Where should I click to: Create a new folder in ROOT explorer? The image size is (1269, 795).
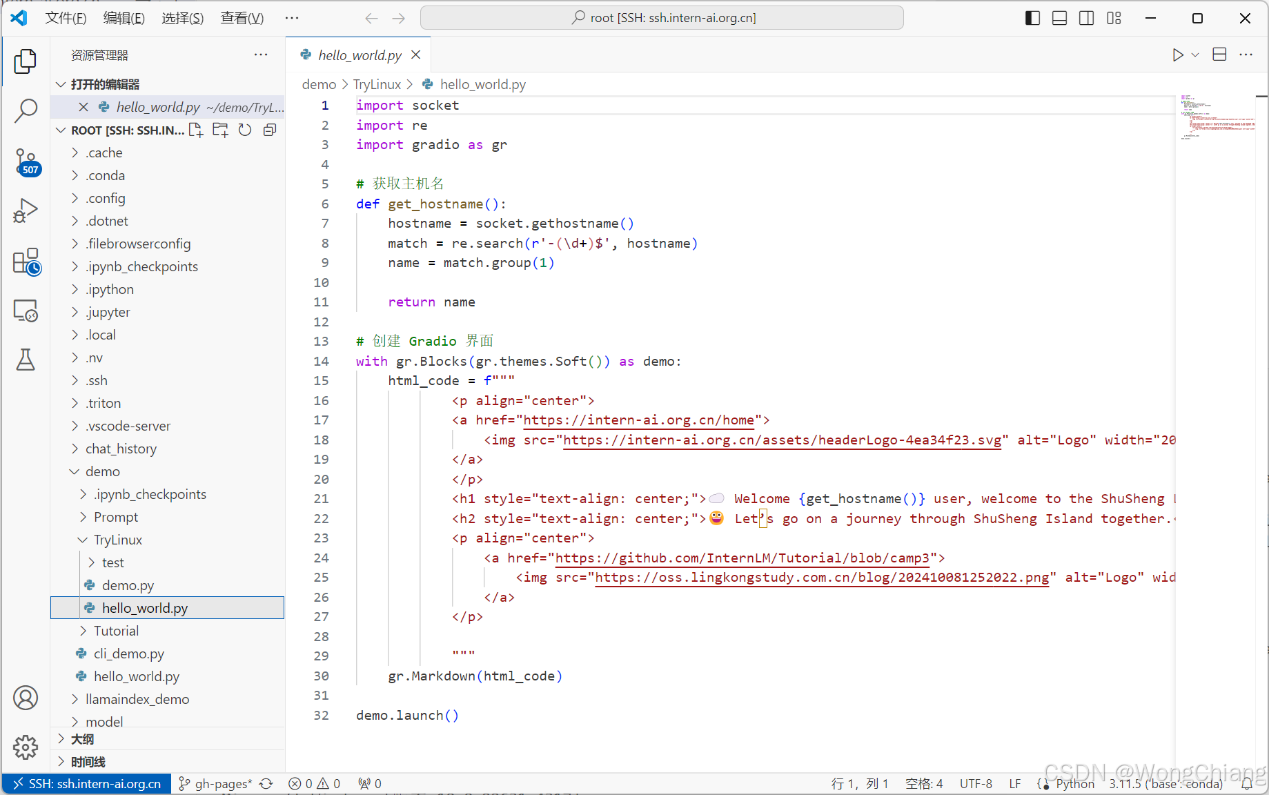pos(221,130)
